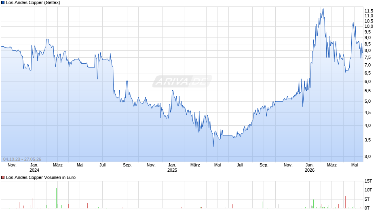
Task: Click the price label '5,0'
Action: coord(367,101)
